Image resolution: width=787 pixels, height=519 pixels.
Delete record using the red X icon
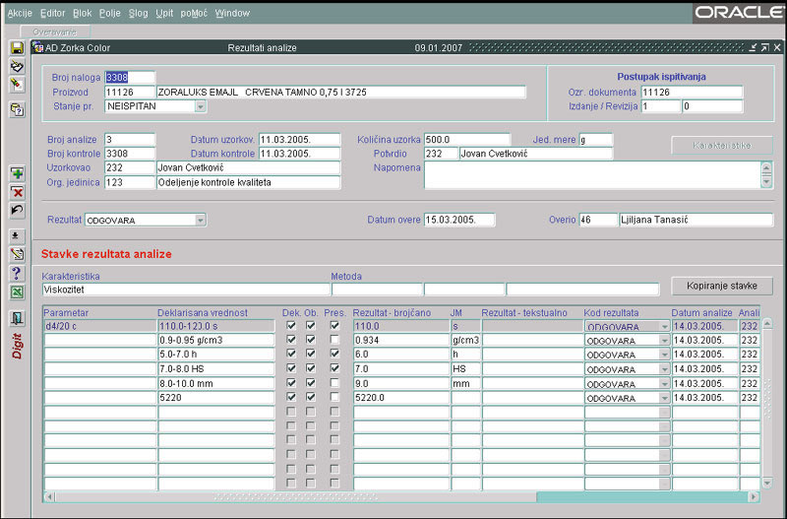tap(18, 192)
